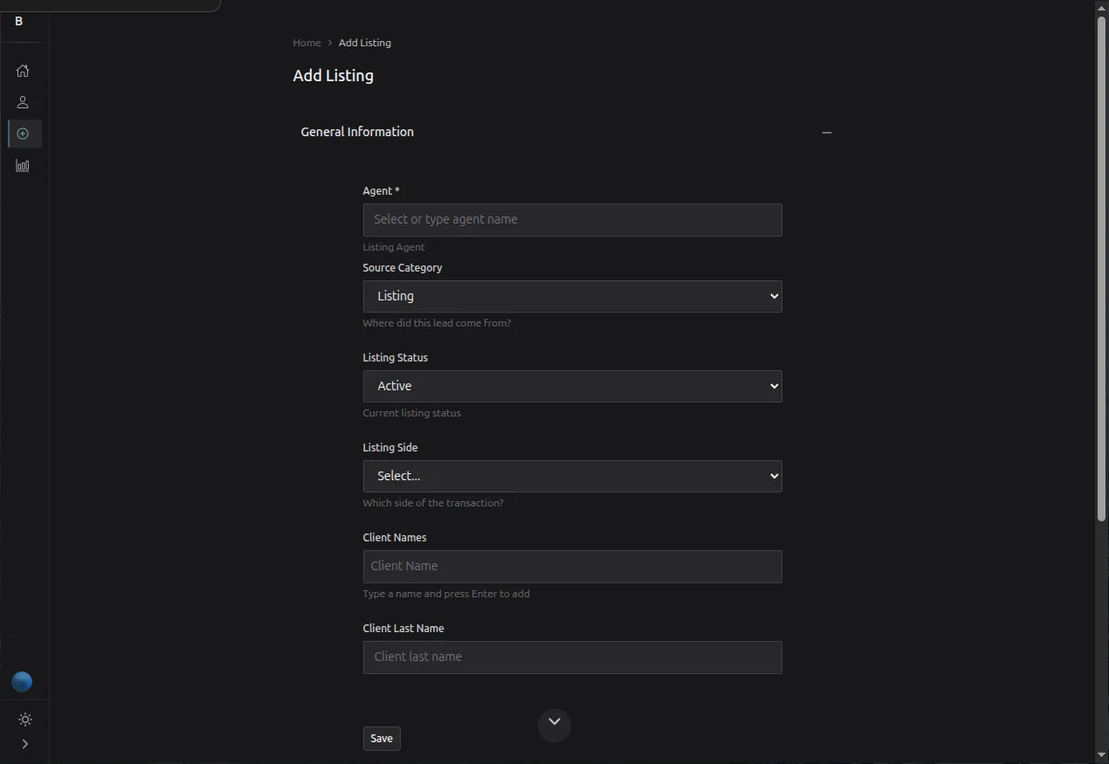The height and width of the screenshot is (764, 1109).
Task: Open the Listing Status dropdown
Action: [x=572, y=386]
